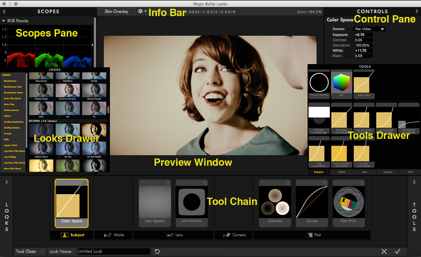Pick the LUT color cube tool

[x=341, y=84]
